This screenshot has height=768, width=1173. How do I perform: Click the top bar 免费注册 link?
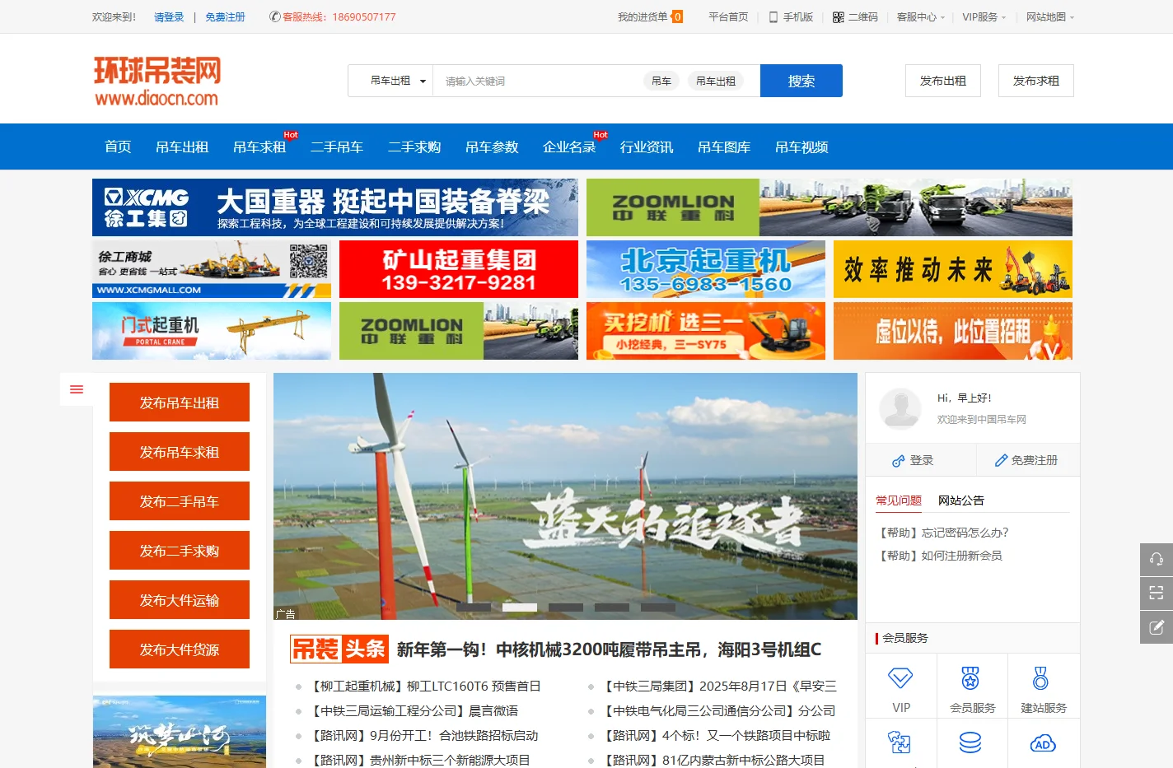point(225,16)
